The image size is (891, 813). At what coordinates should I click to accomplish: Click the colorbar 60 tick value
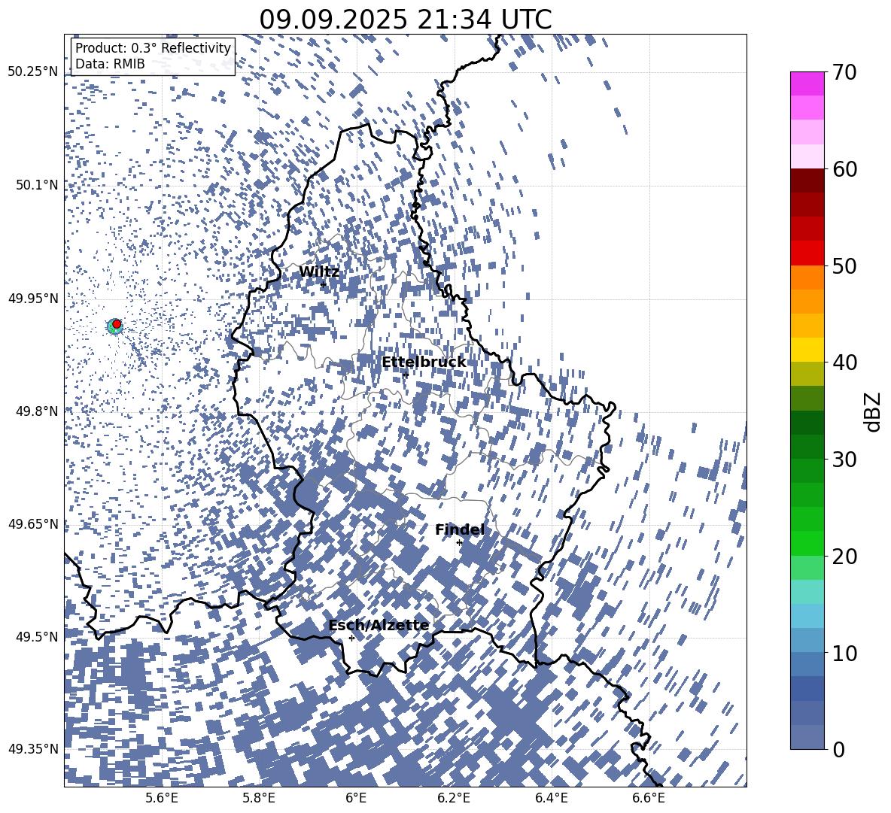click(x=844, y=169)
